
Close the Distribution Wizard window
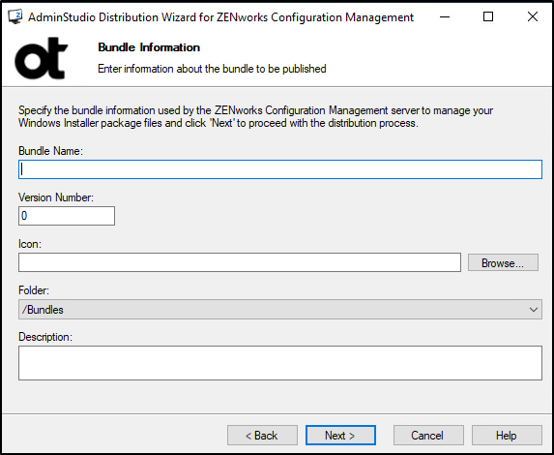coord(532,16)
